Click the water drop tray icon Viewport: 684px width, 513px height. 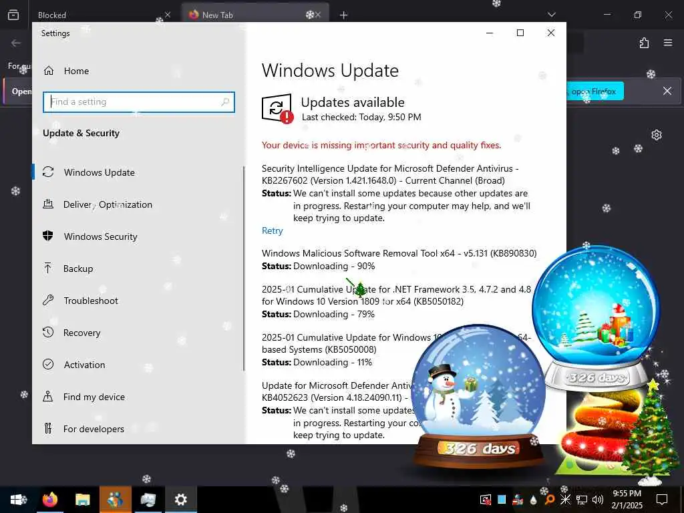[534, 500]
